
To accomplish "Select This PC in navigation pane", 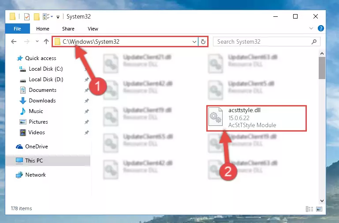I will click(x=48, y=161).
